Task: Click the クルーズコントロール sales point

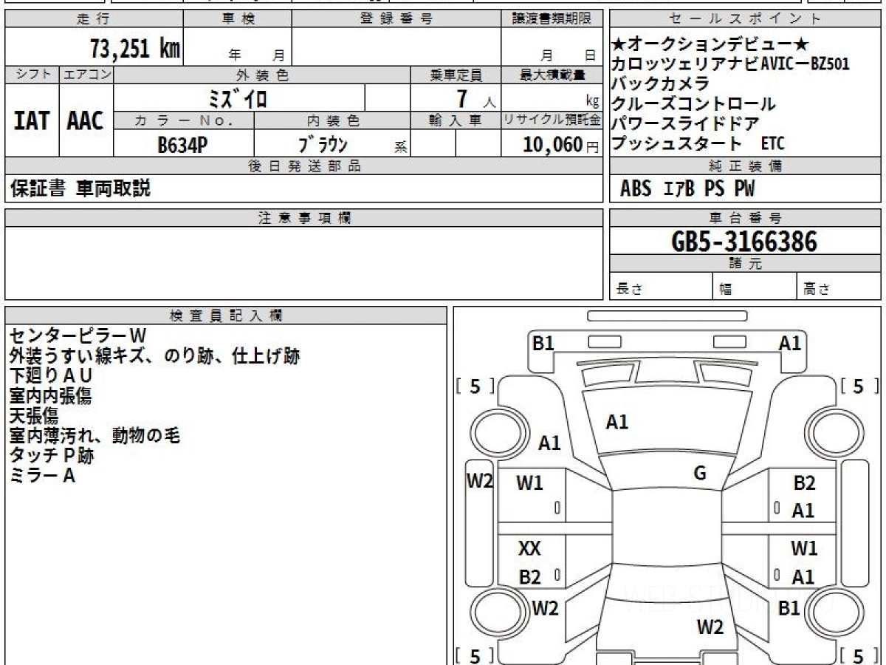Action: [x=693, y=104]
